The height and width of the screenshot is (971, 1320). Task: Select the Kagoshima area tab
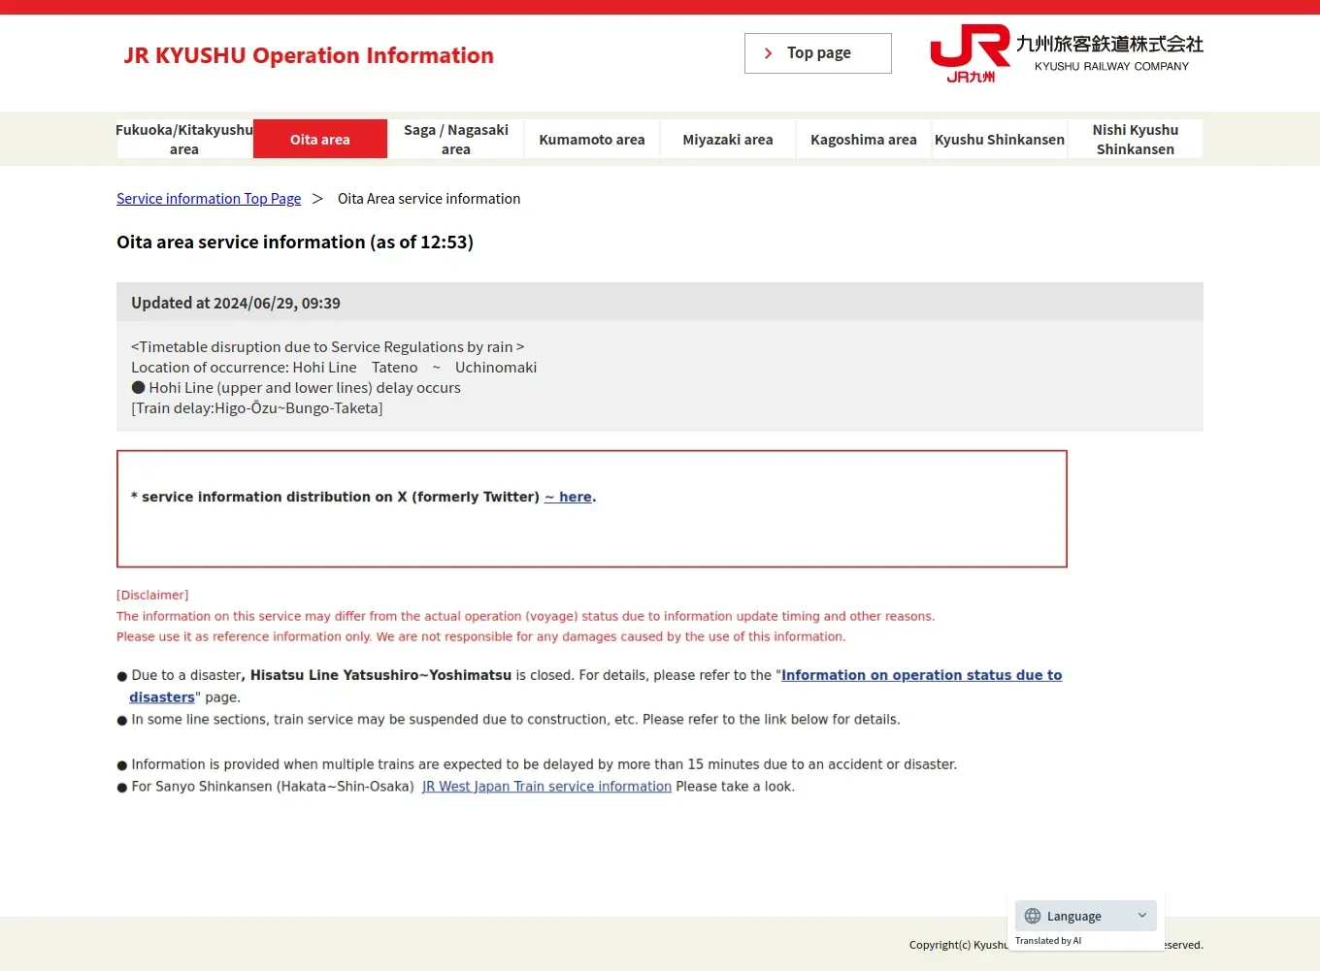(x=864, y=139)
